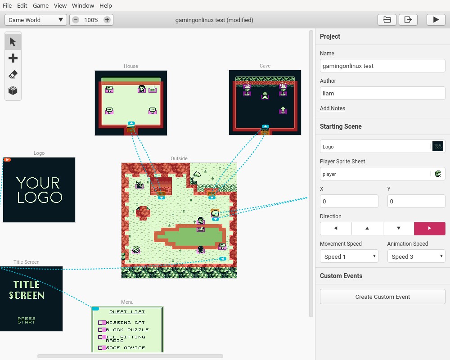Click Create Custom Event button
This screenshot has height=360, width=450.
click(382, 297)
